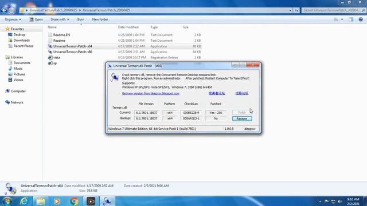
Task: Click the refresh button beside the address bar
Action: tap(296, 10)
